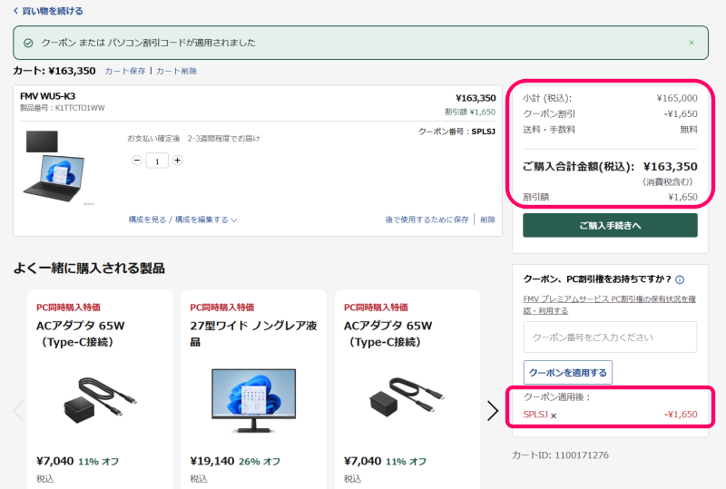Click the ¥19,140 price text
Viewport: 726px width, 489px height.
(x=212, y=461)
